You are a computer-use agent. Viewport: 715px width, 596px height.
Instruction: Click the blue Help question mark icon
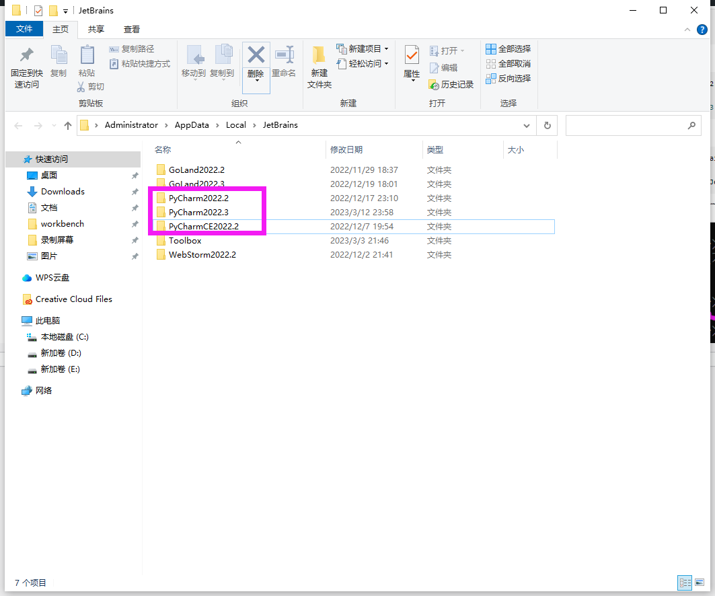(702, 30)
